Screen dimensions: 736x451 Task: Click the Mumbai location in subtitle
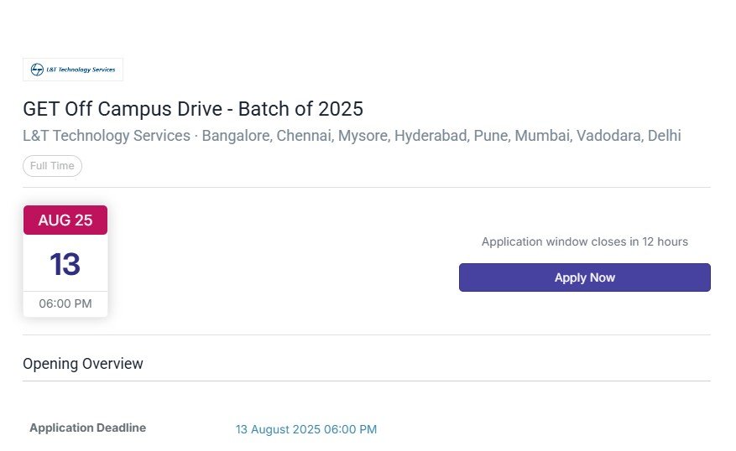542,136
